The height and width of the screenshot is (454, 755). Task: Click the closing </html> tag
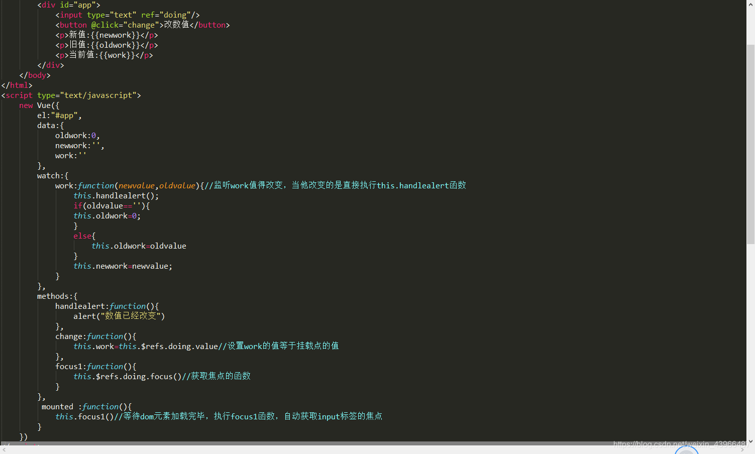click(17, 85)
